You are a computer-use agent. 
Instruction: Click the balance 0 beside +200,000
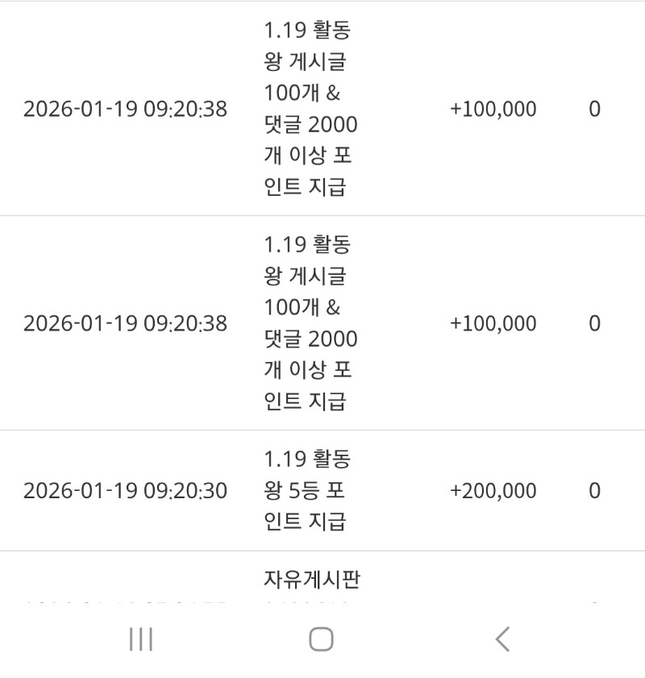pos(594,491)
